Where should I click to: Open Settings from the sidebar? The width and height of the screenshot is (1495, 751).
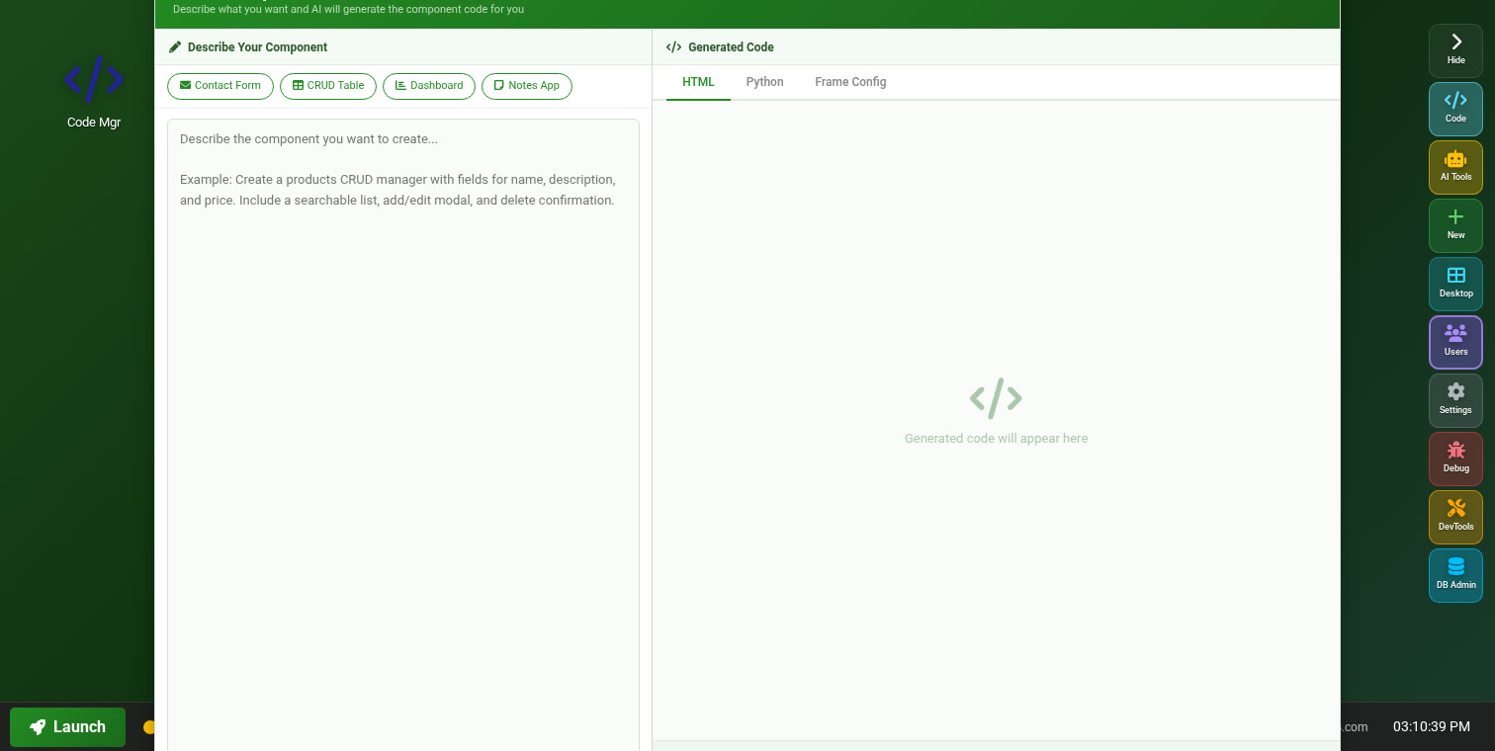(x=1455, y=400)
